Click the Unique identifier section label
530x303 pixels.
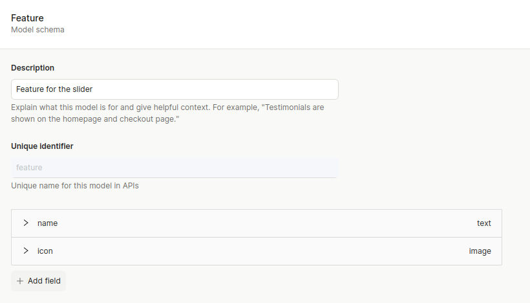click(42, 146)
